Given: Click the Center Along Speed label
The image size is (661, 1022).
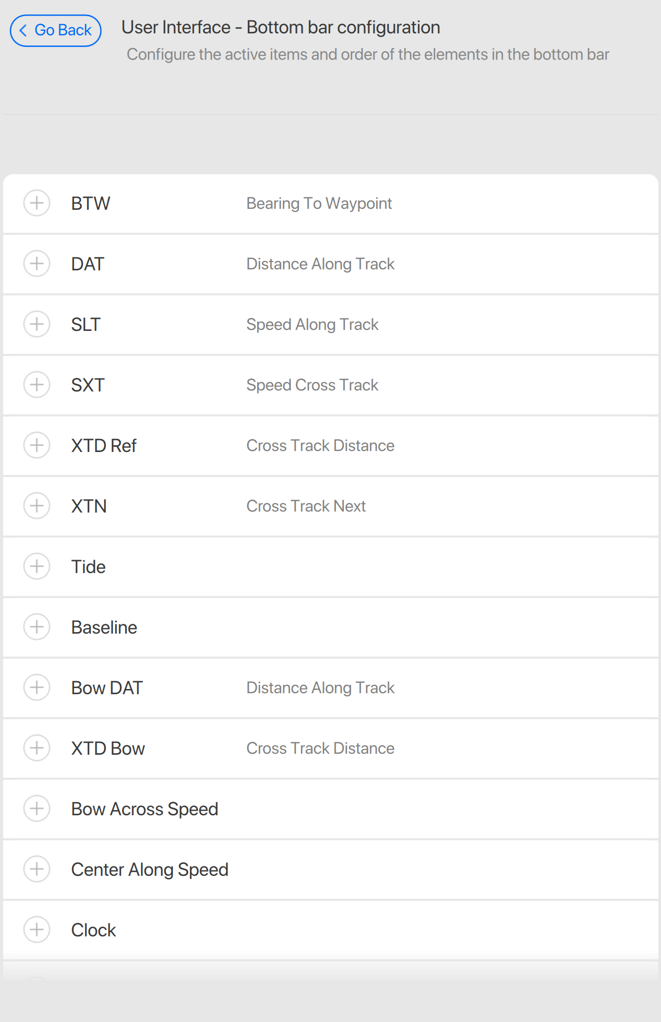Looking at the screenshot, I should coord(150,870).
